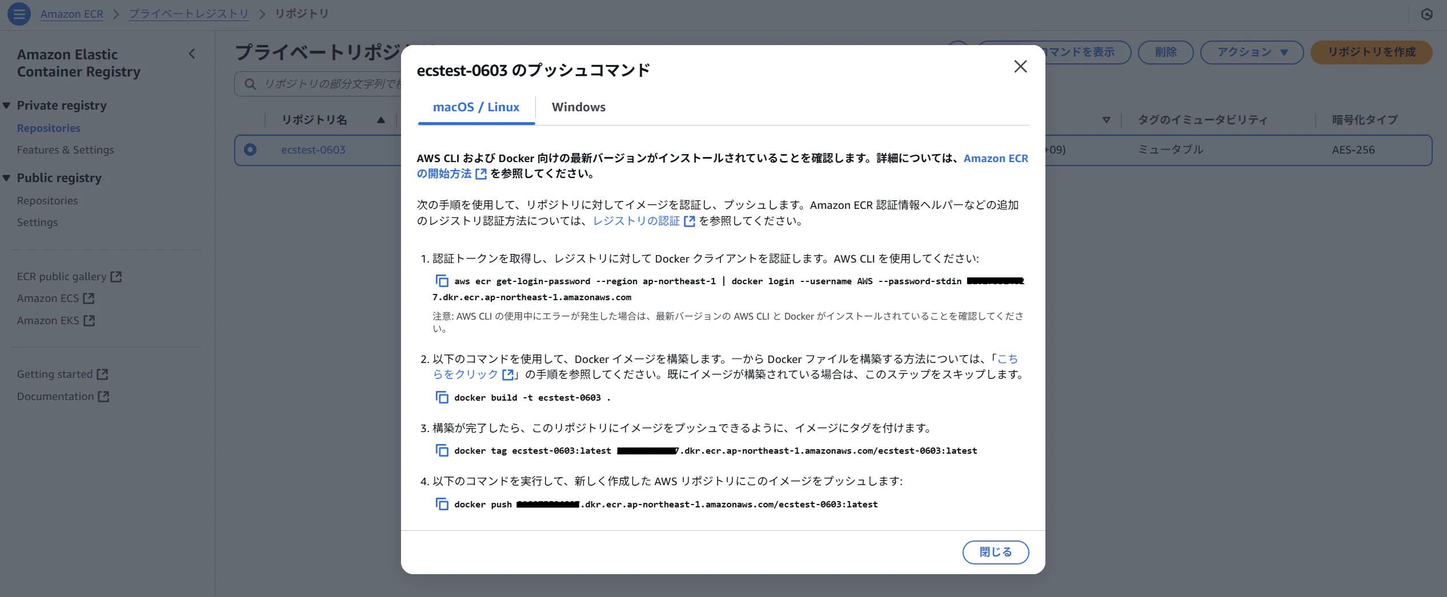Open external link icon beside Documentation

[103, 397]
